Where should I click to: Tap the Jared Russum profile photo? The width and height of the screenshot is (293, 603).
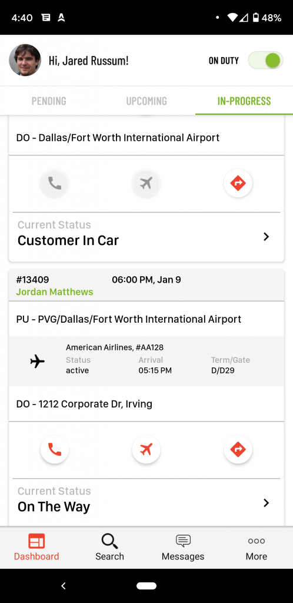25,60
